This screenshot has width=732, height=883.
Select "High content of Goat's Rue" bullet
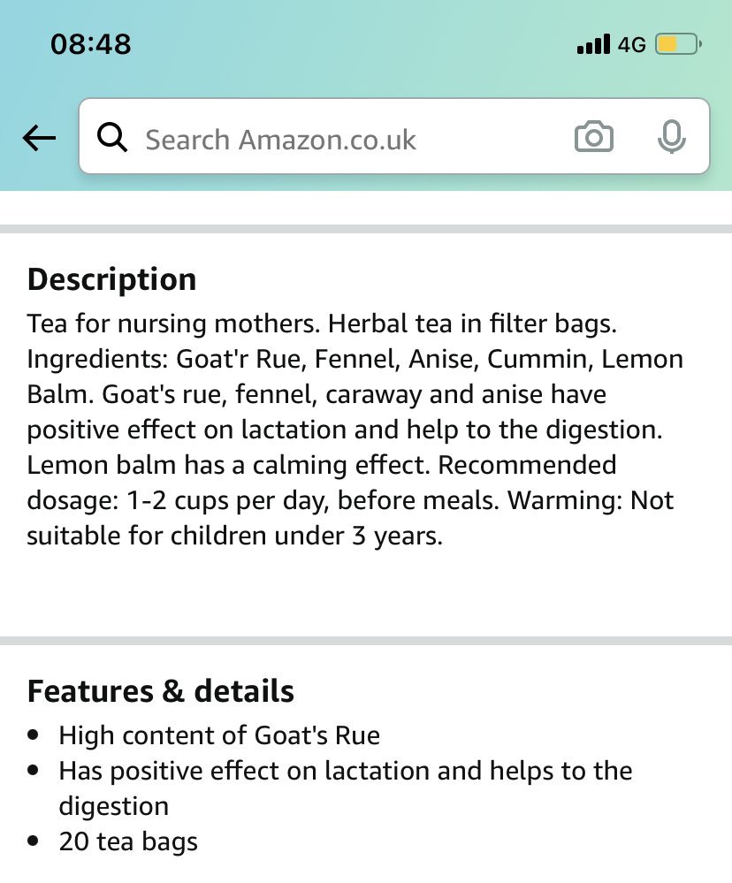(x=219, y=735)
